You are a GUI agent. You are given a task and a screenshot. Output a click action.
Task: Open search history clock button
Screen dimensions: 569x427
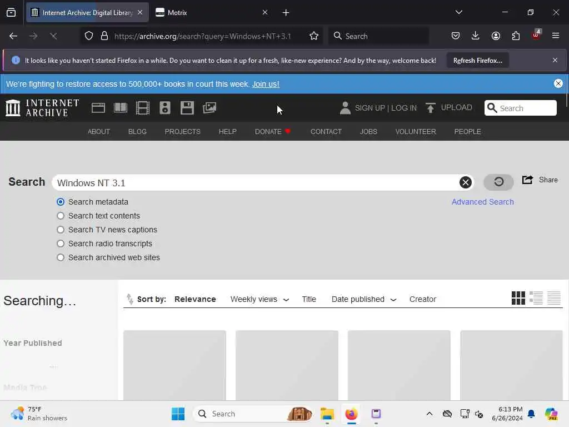pyautogui.click(x=498, y=182)
